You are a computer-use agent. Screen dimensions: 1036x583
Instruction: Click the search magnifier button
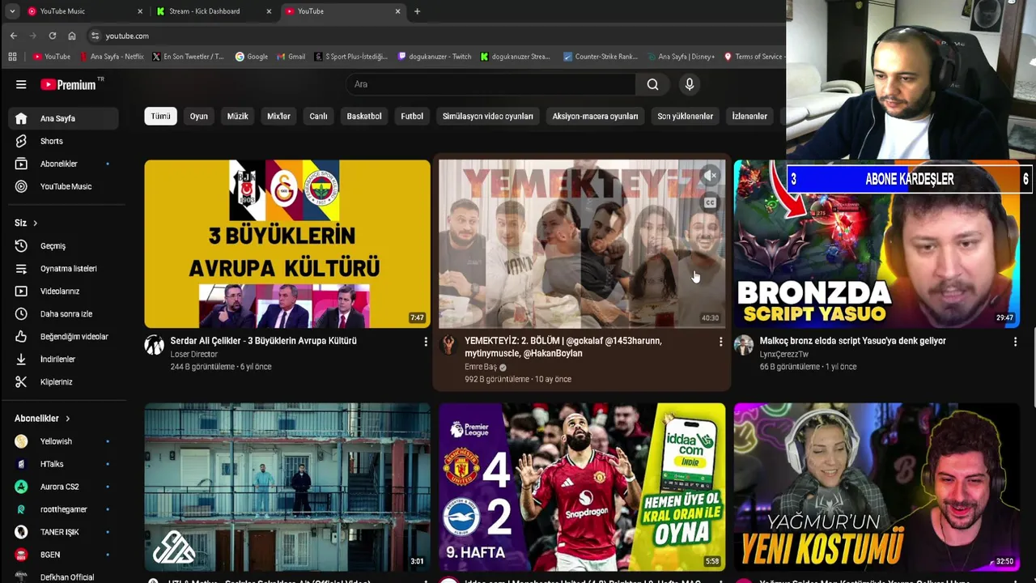pos(652,84)
